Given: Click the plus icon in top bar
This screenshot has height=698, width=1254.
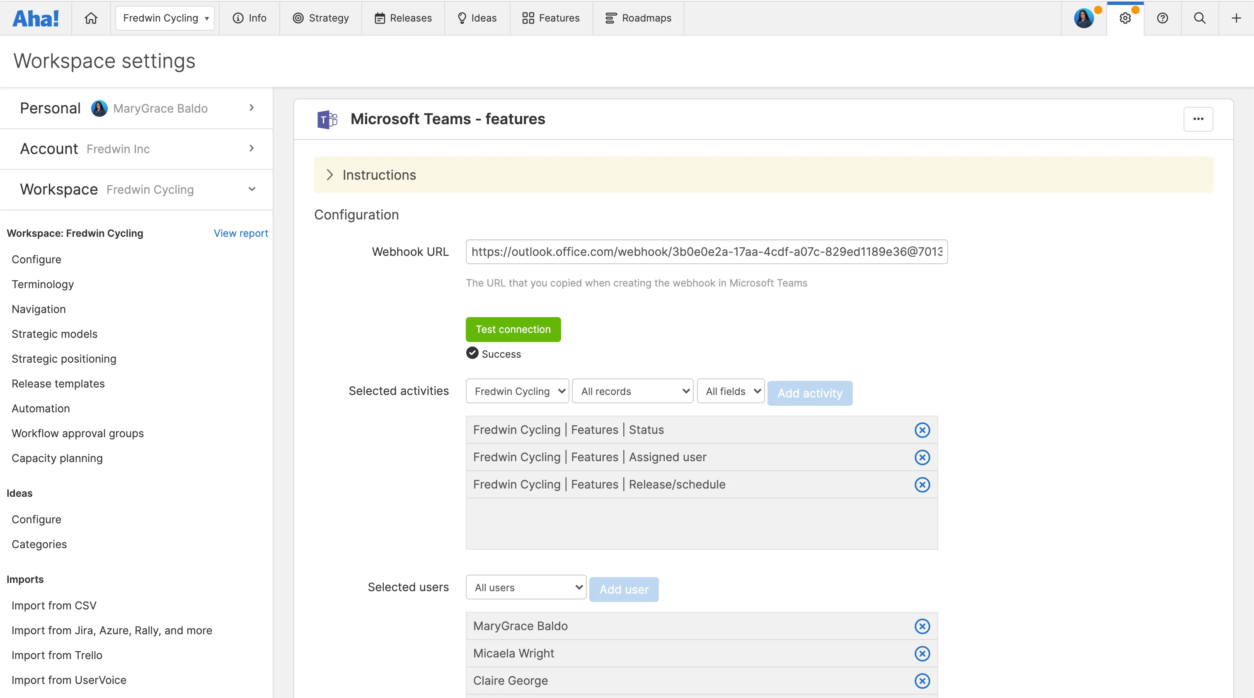Looking at the screenshot, I should (x=1236, y=18).
